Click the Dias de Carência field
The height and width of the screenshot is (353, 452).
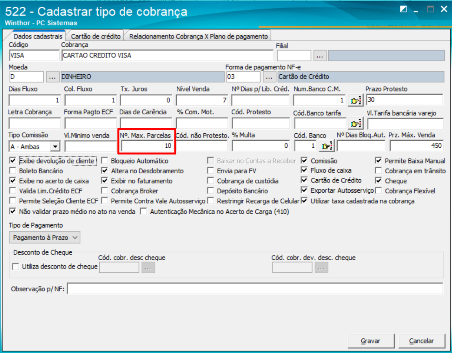pyautogui.click(x=146, y=123)
